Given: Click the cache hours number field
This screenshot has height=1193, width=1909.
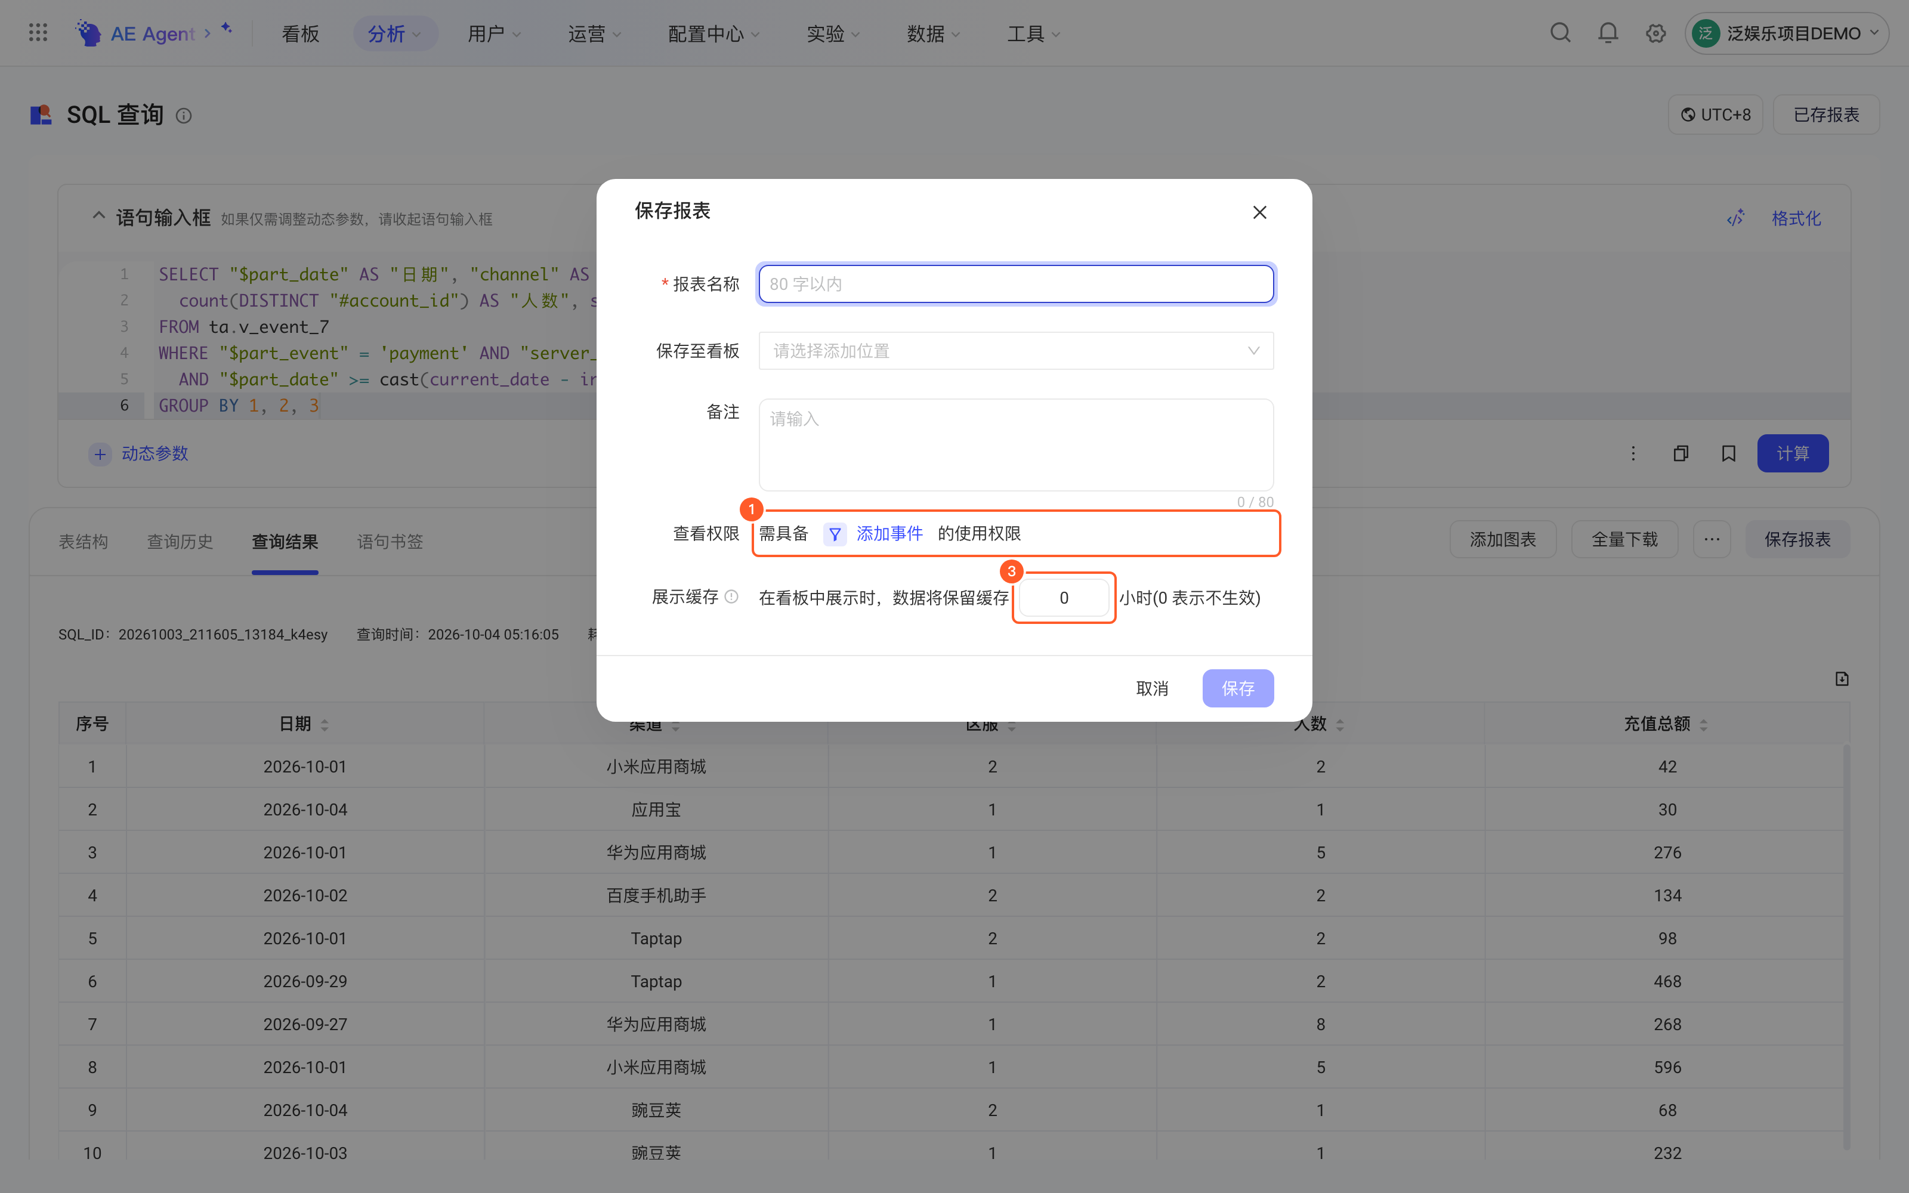Looking at the screenshot, I should coord(1064,598).
